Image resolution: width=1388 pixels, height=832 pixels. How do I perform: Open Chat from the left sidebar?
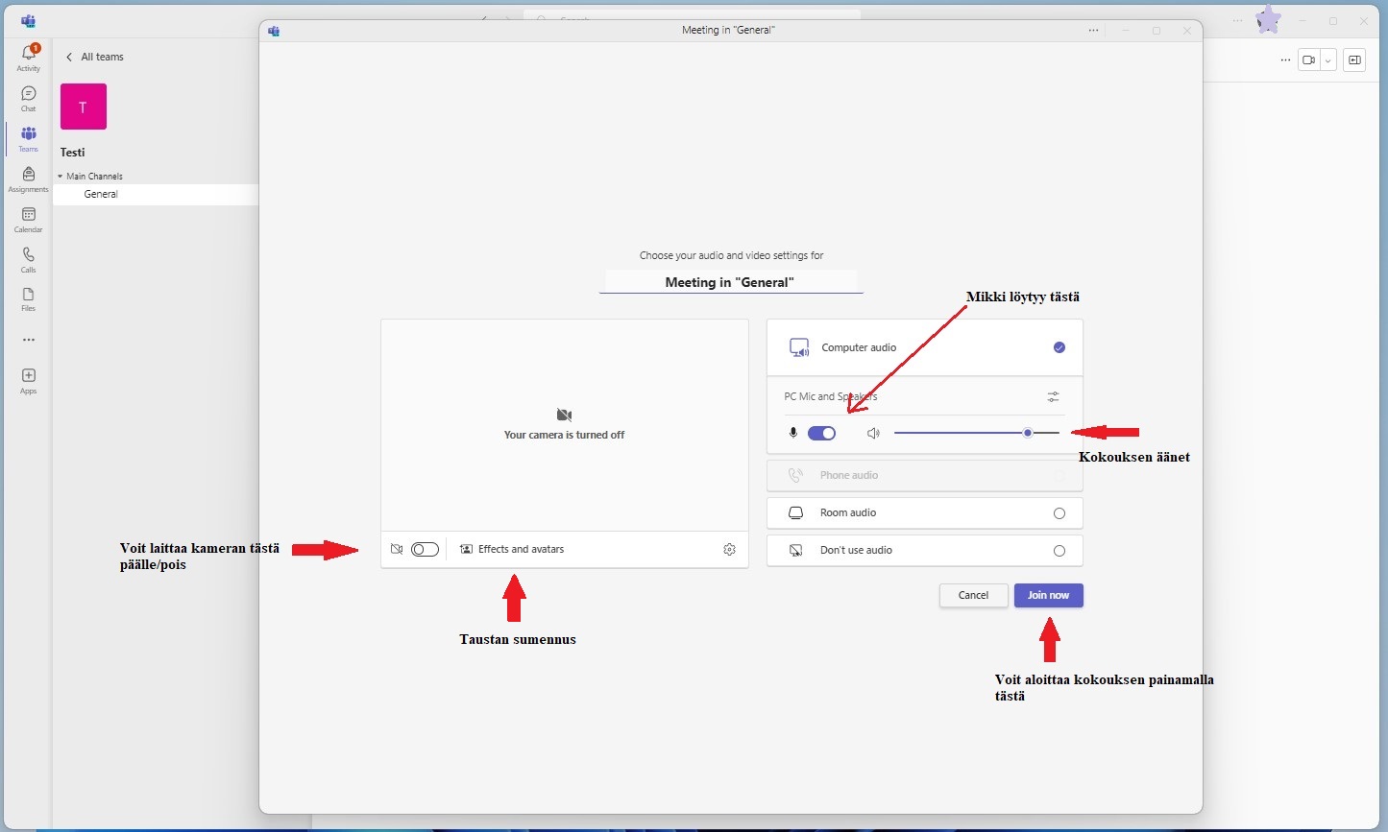tap(29, 98)
